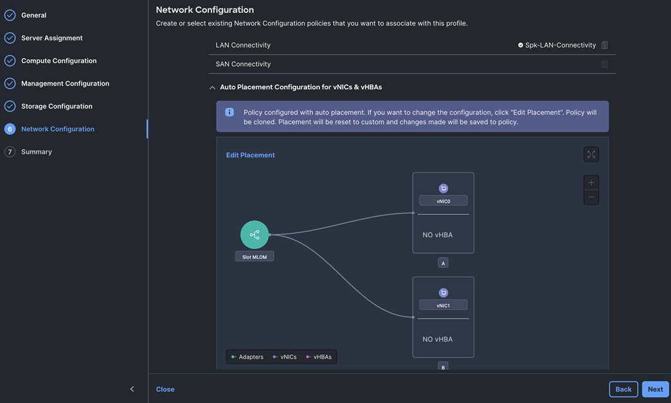The height and width of the screenshot is (403, 671).
Task: Click the Spk-LAN-Connectivity selected check icon
Action: click(x=521, y=45)
